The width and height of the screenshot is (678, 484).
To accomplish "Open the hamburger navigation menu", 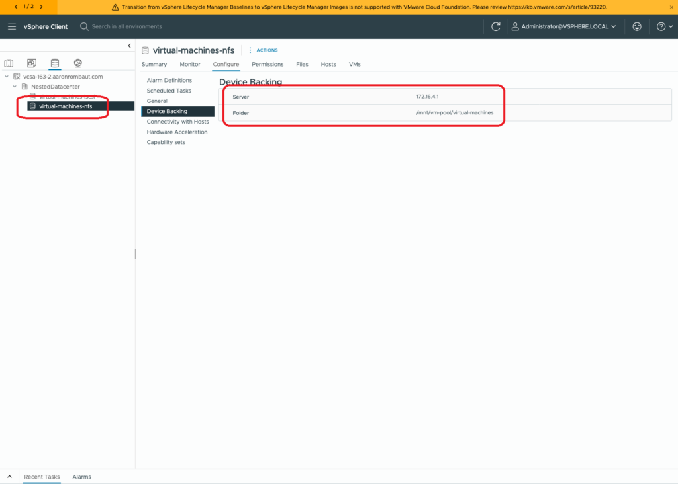I will [x=12, y=26].
